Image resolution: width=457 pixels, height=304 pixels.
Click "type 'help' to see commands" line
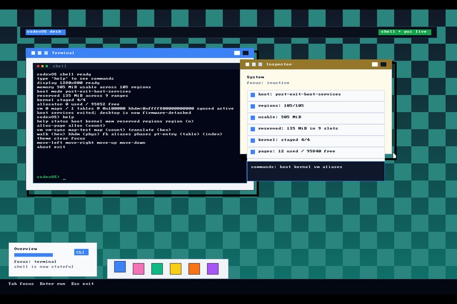click(x=75, y=79)
